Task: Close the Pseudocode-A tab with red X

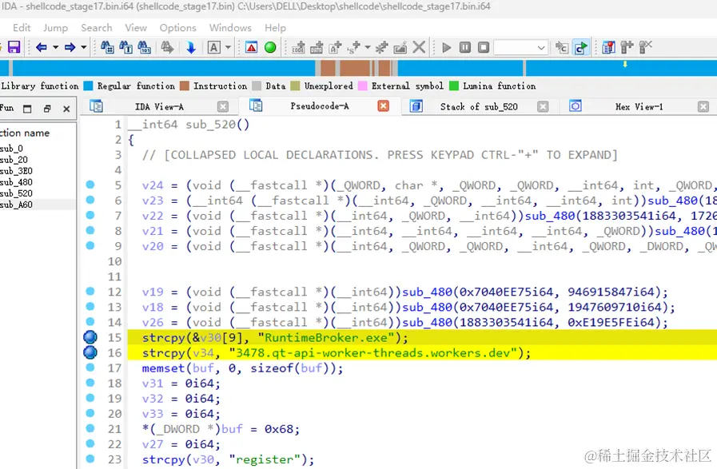Action: coord(383,106)
